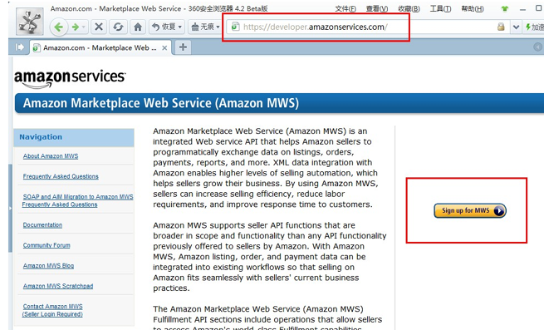This screenshot has width=544, height=330.
Task: Open the Contact Amazon MWS link
Action: coord(52,310)
